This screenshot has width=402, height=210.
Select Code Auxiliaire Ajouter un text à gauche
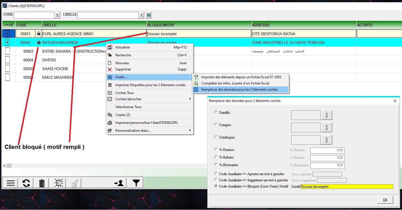pos(216,174)
